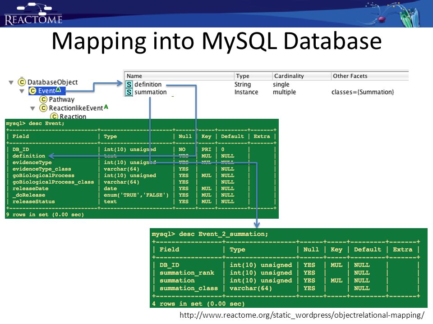Click the classes={Summation} facet

point(363,92)
